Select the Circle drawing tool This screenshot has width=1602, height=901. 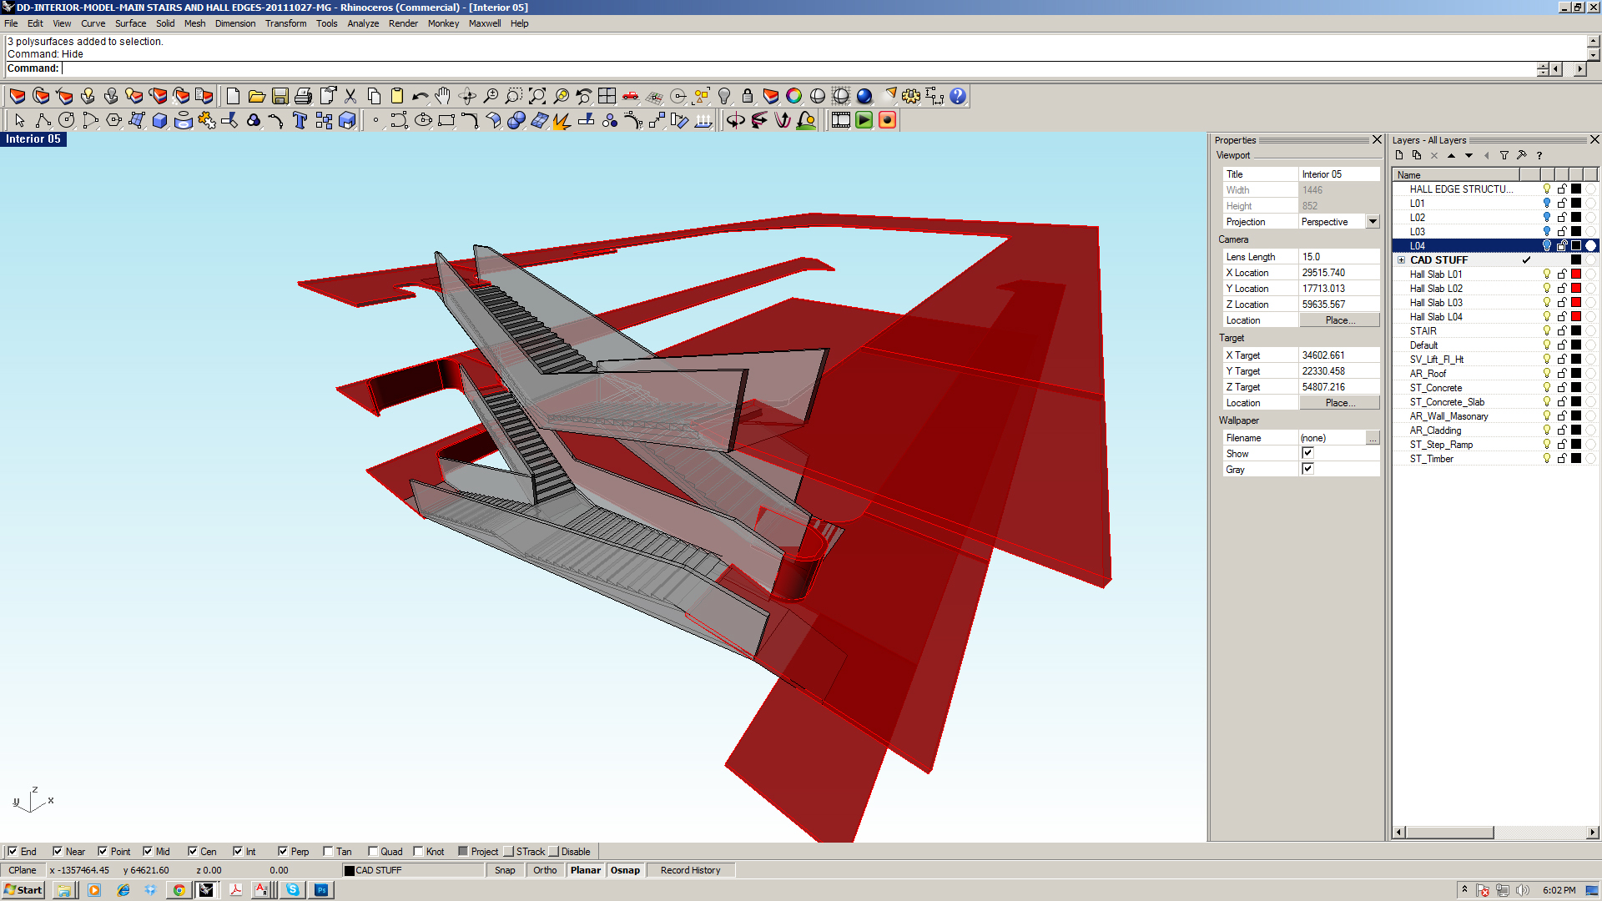(67, 120)
